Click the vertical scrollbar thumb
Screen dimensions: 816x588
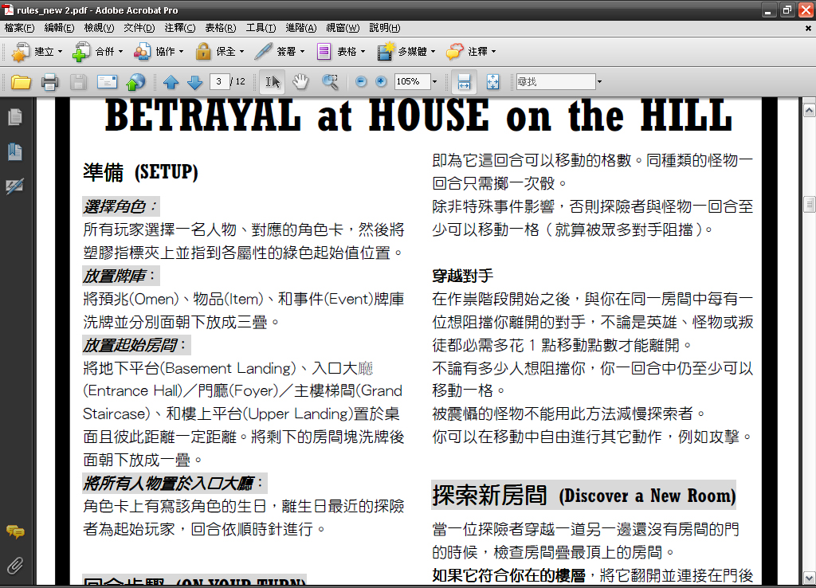tap(809, 204)
